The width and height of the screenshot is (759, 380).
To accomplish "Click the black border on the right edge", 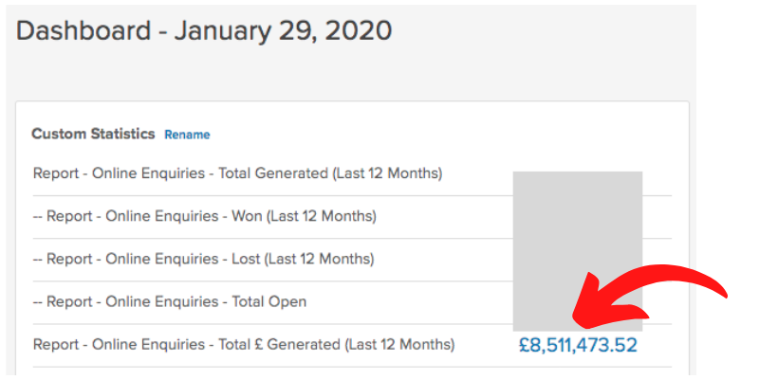I will click(729, 142).
